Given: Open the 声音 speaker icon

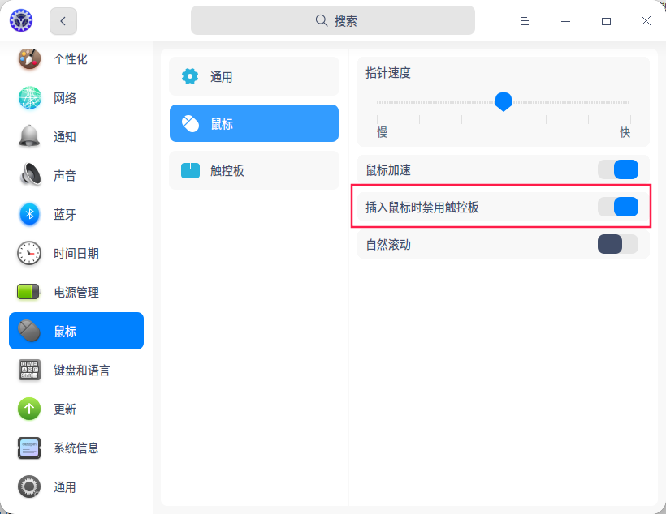Looking at the screenshot, I should [30, 175].
